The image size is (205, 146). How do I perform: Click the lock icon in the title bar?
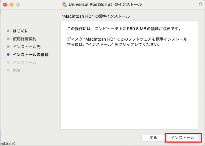[x=200, y=4]
